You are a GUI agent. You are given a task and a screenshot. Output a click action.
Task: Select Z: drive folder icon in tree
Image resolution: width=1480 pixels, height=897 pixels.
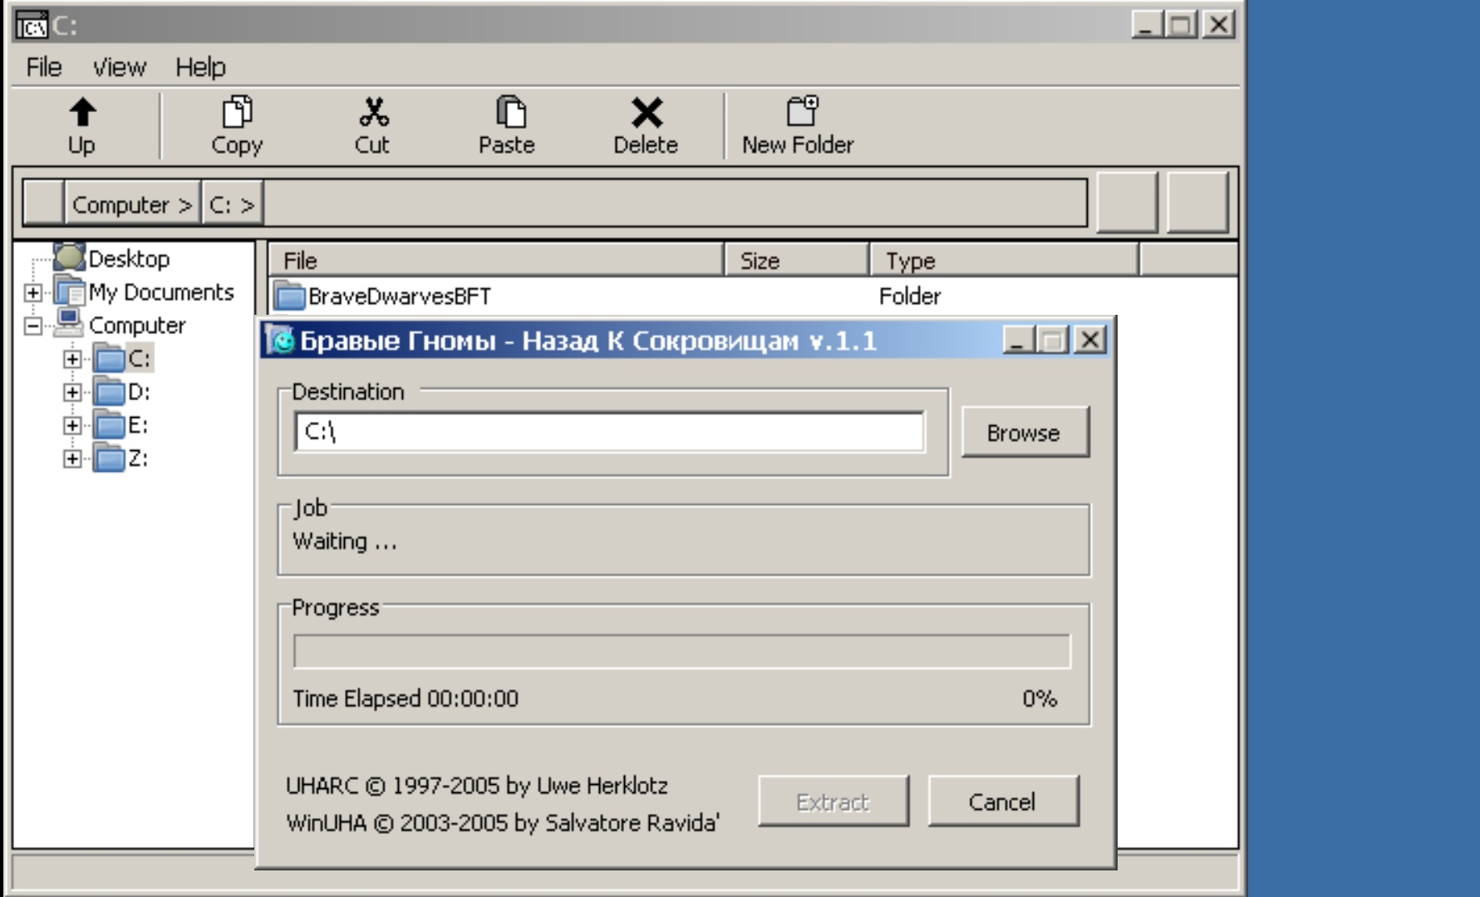tap(109, 458)
